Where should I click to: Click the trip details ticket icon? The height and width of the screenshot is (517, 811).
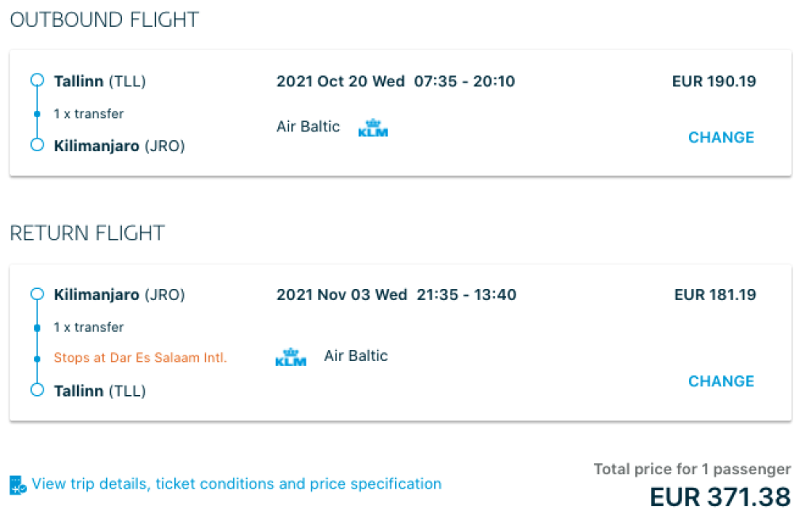click(17, 485)
